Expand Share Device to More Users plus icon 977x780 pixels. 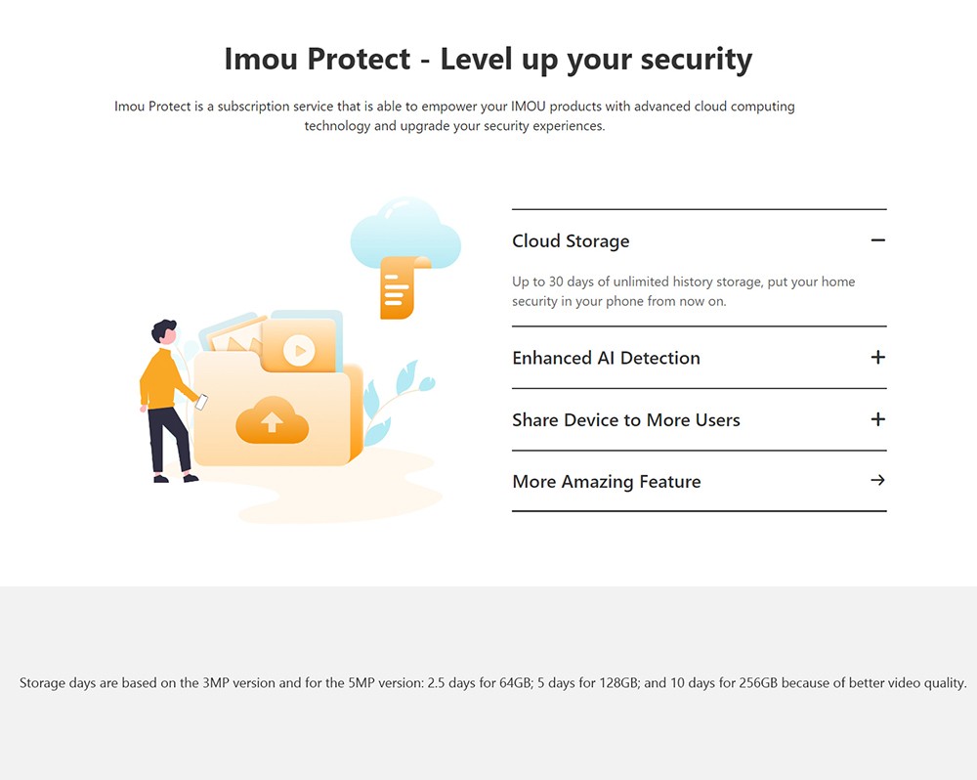(x=877, y=419)
